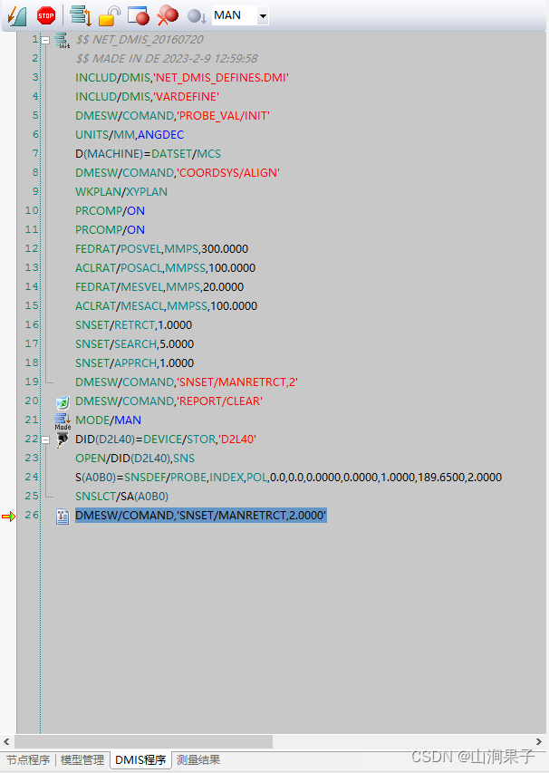The width and height of the screenshot is (549, 773).
Task: Select line FEDRAT/POSVEL,MMPS,300.0000
Action: point(161,249)
